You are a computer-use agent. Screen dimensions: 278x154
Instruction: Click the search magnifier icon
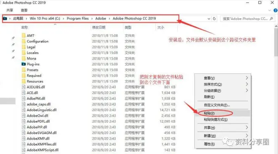click(x=271, y=19)
